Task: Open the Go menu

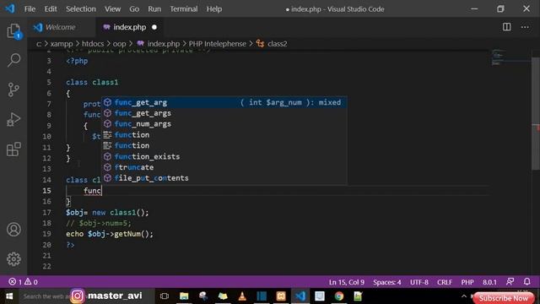Action: pos(134,9)
